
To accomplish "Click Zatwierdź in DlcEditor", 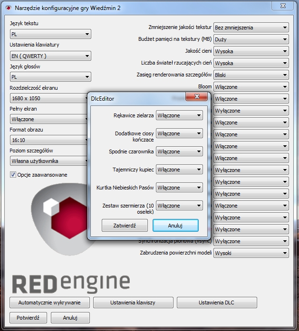I will pyautogui.click(x=125, y=226).
